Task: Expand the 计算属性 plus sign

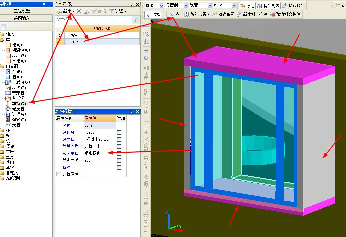Action: (59, 174)
